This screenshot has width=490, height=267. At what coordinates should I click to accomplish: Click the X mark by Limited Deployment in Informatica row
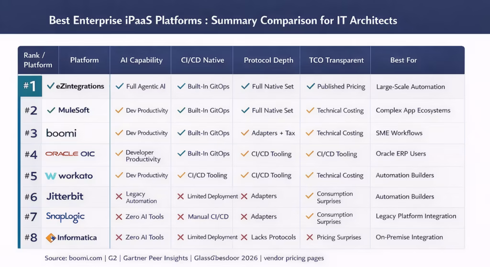[x=180, y=237]
